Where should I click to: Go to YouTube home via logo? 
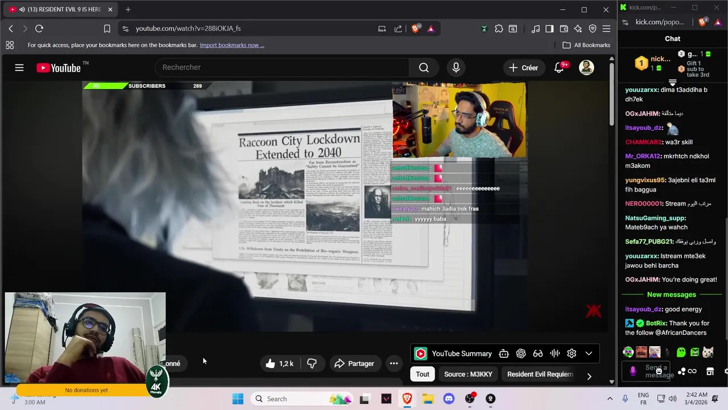(x=59, y=68)
